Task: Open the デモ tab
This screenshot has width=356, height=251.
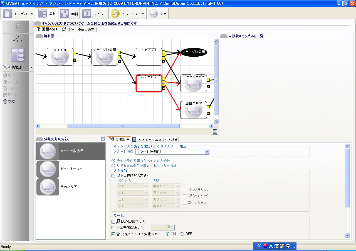Action: point(158,14)
